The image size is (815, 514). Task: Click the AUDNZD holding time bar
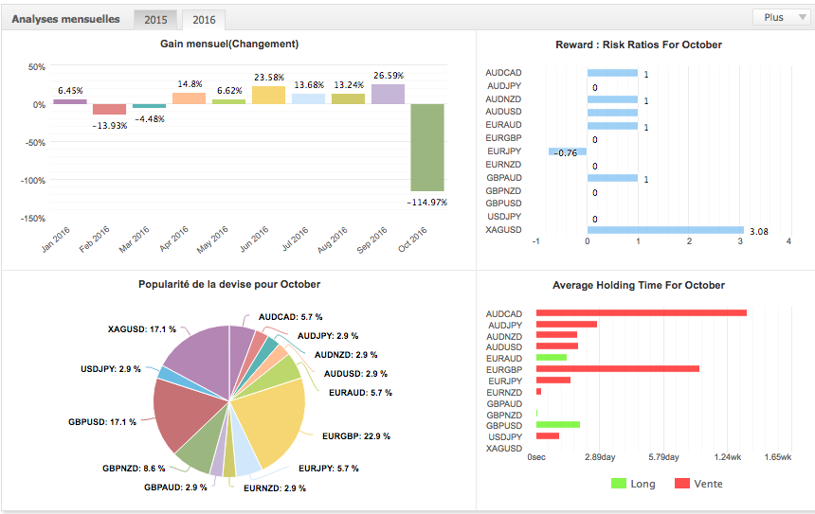[556, 335]
